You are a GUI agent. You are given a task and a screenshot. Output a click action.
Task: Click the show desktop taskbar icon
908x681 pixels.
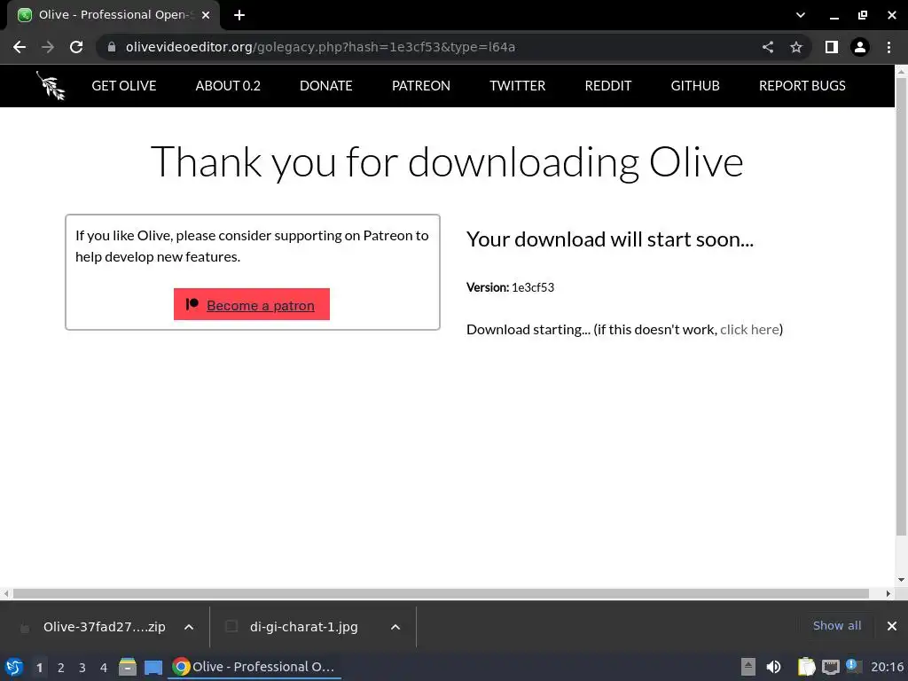click(153, 667)
